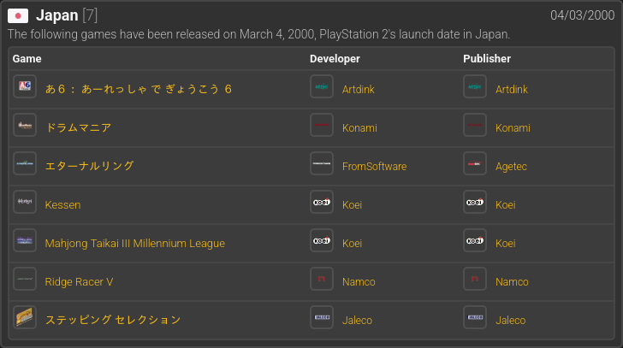Visit the Agetec publisher link
This screenshot has height=348, width=623.
click(x=511, y=166)
